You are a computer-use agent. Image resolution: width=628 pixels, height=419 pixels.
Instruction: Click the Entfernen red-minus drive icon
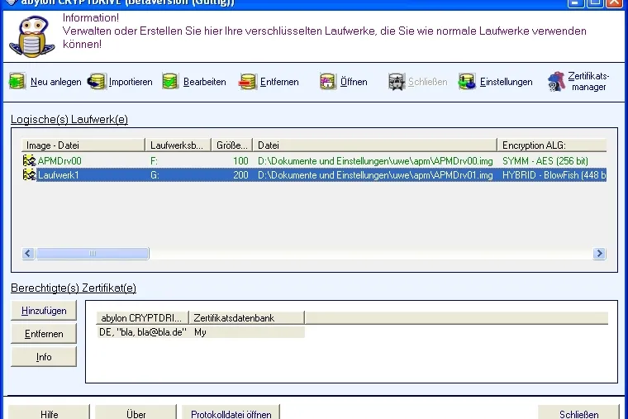click(248, 81)
